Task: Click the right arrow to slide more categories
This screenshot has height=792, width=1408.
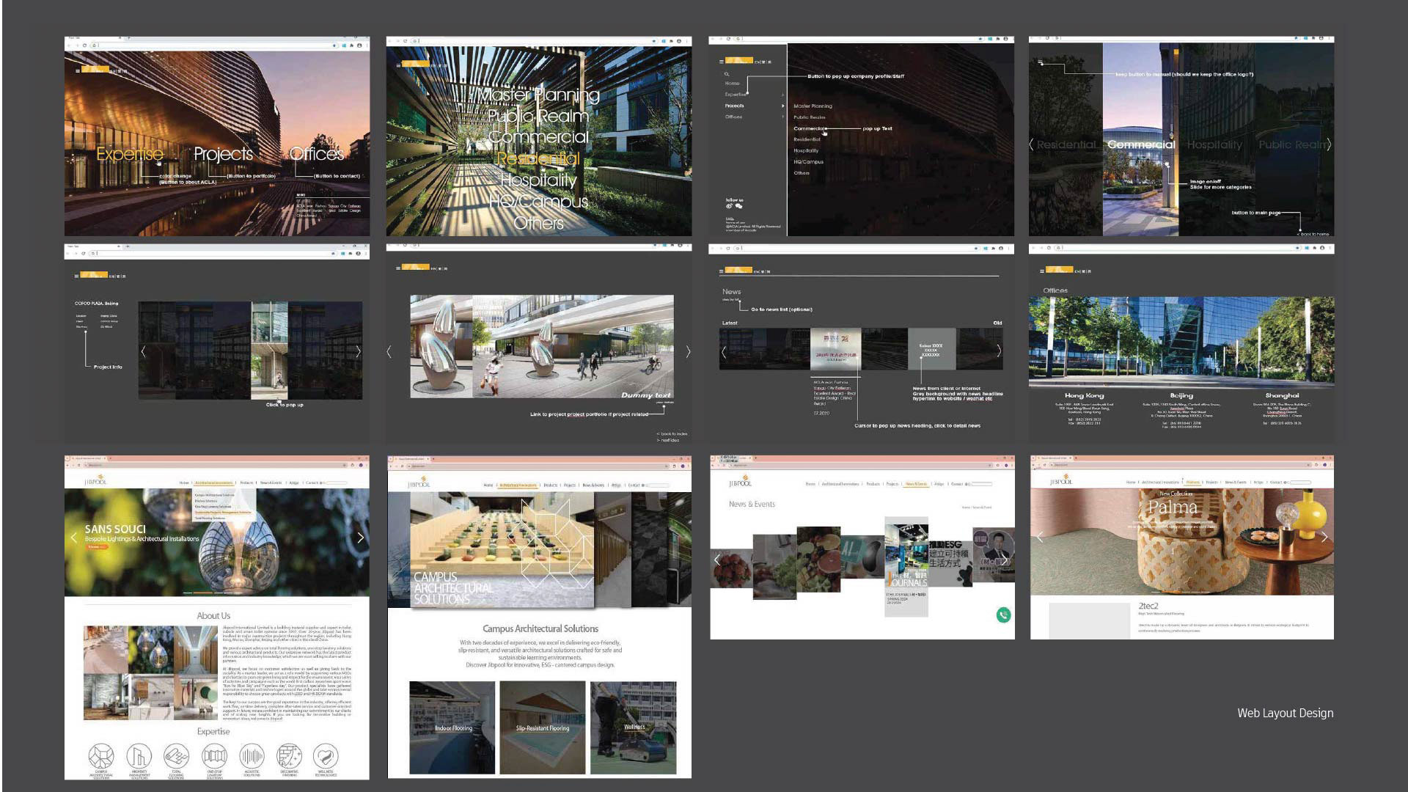Action: [x=1329, y=145]
